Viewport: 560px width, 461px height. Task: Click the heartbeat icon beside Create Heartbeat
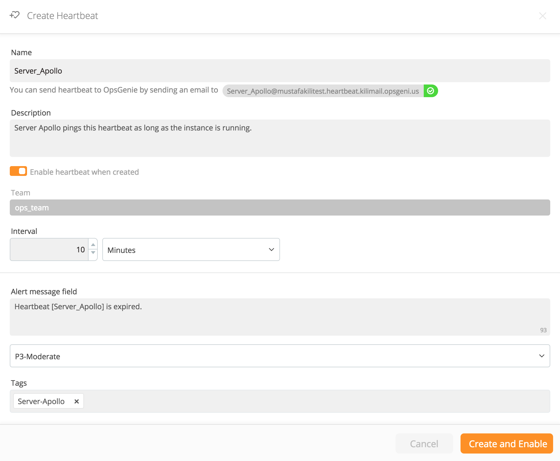pos(15,15)
